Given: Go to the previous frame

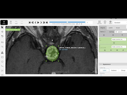Looking at the screenshot, I should click(x=35, y=22).
